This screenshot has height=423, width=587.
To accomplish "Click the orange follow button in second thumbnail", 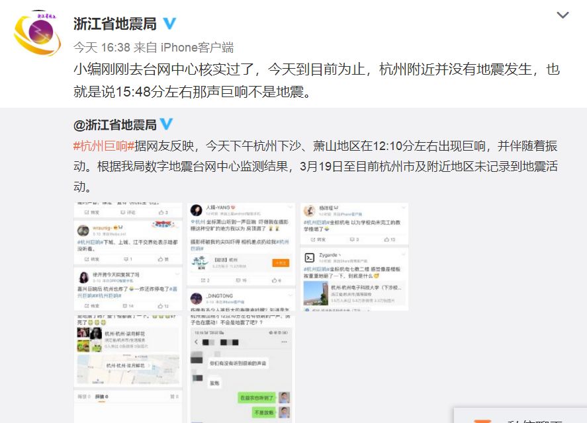I will 281,263.
